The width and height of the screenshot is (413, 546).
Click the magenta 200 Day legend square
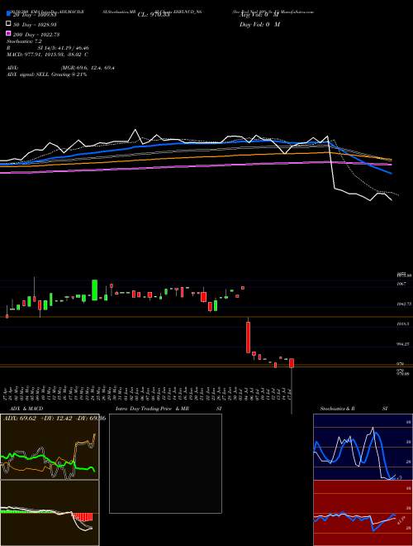click(8, 33)
